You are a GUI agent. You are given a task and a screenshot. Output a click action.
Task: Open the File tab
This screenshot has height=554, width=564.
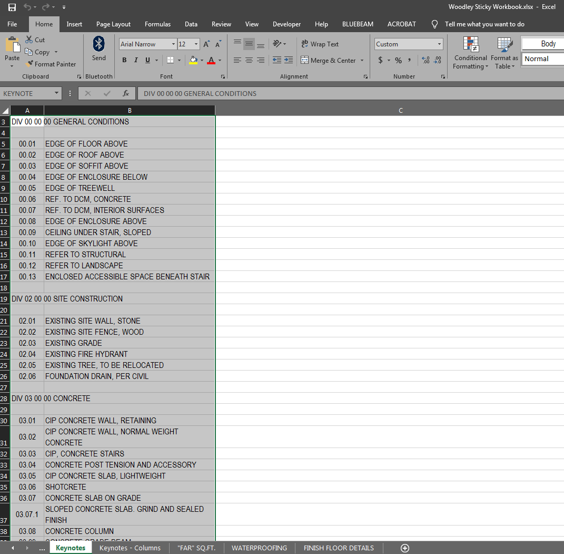[x=12, y=24]
